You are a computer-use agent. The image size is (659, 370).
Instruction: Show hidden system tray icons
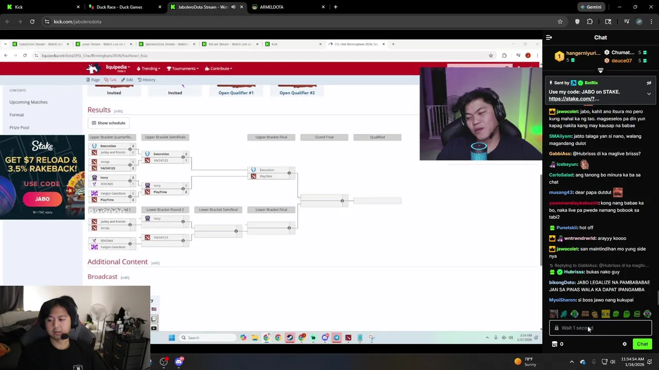571,362
